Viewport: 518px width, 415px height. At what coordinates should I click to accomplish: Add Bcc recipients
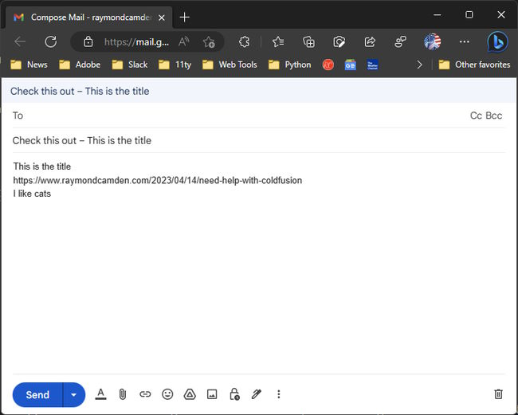point(494,115)
